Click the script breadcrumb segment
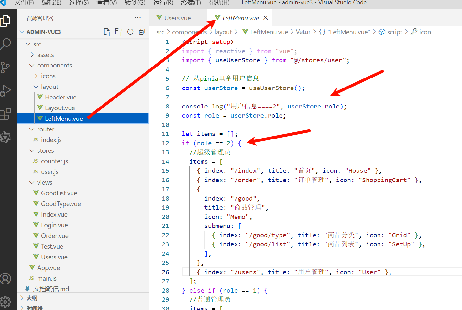This screenshot has height=310, width=462. point(391,32)
